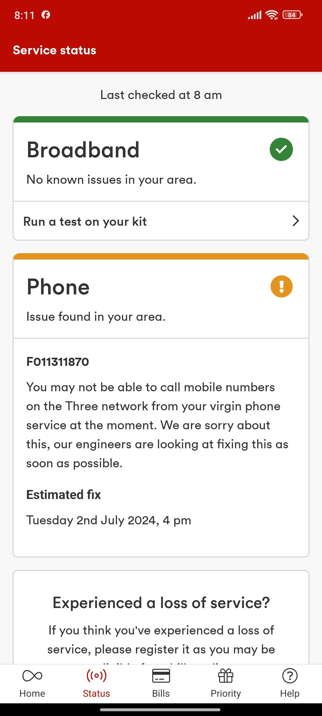Tap the Status signal icon

pyautogui.click(x=96, y=675)
